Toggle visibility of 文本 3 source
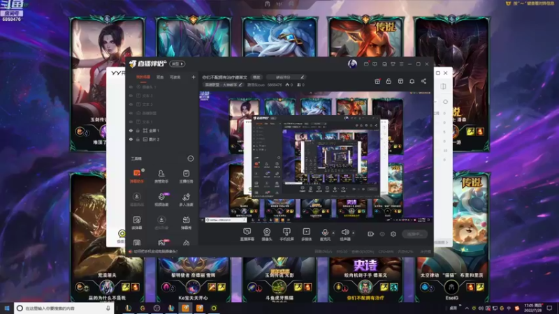This screenshot has height=314, width=559. pos(131,96)
